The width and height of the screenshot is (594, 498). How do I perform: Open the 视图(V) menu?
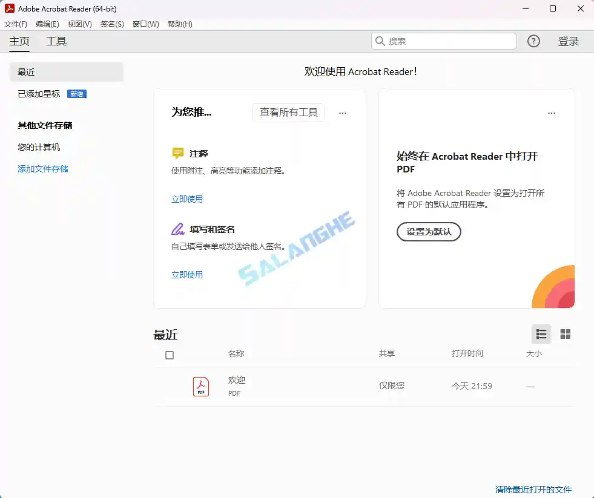[79, 24]
